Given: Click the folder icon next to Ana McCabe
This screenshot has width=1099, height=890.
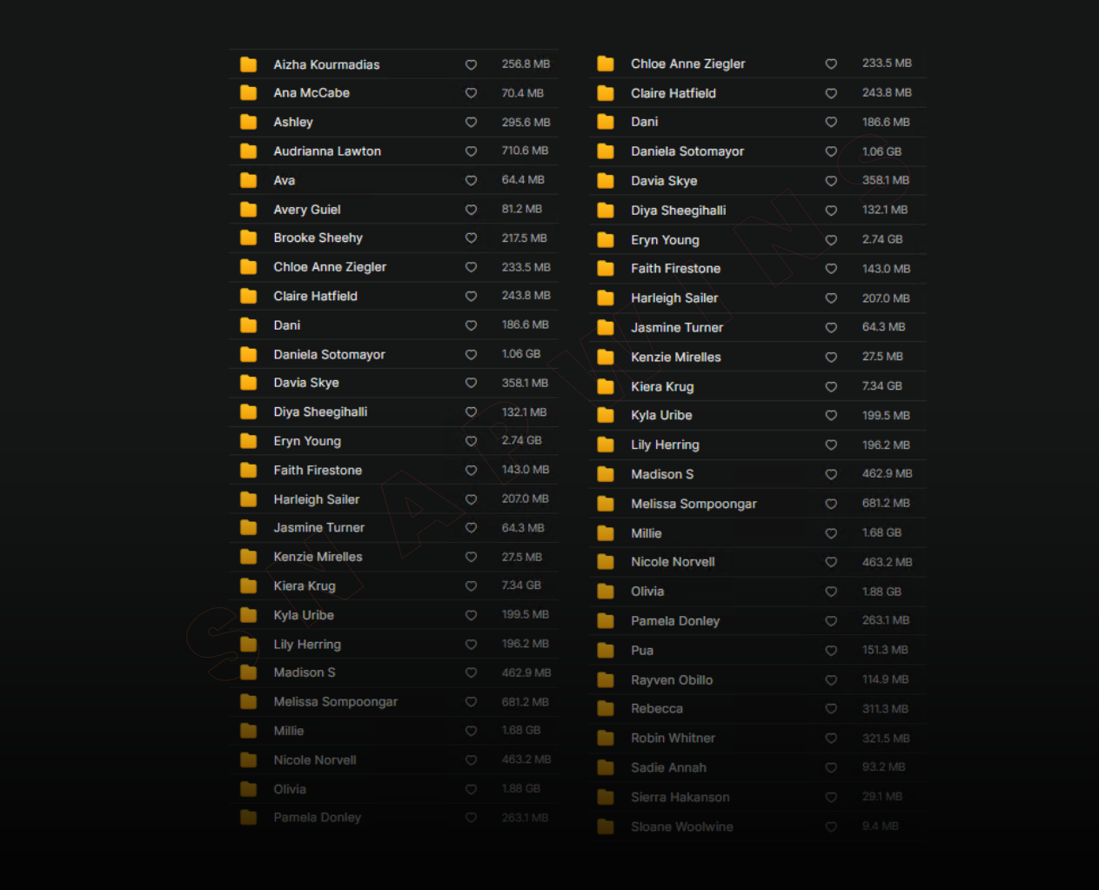Looking at the screenshot, I should [248, 93].
